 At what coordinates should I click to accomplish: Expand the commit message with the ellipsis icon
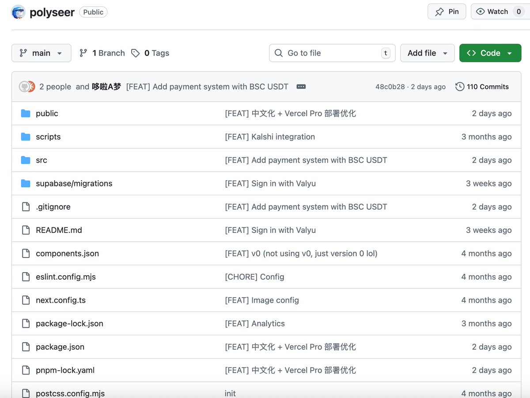point(301,87)
